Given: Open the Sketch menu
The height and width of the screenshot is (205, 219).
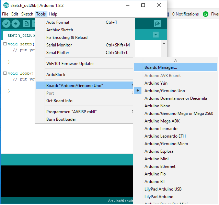Looking at the screenshot, I should (x=27, y=14).
